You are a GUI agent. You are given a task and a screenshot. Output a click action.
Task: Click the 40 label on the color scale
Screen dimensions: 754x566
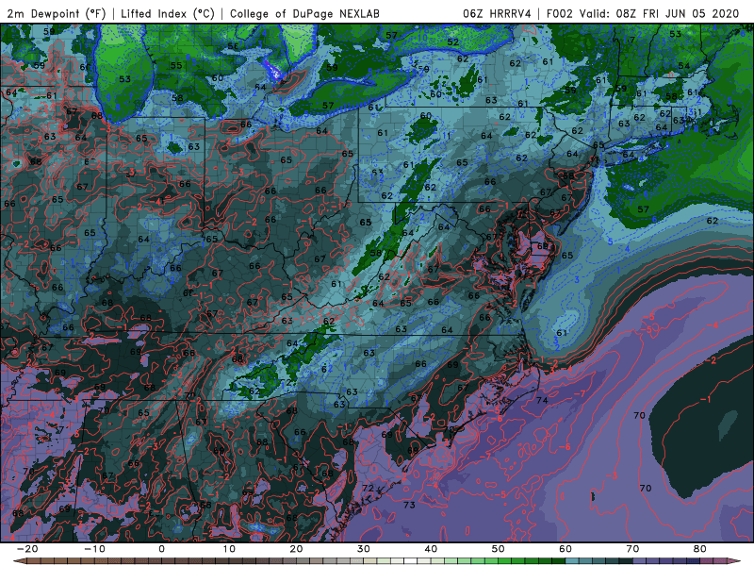431,549
